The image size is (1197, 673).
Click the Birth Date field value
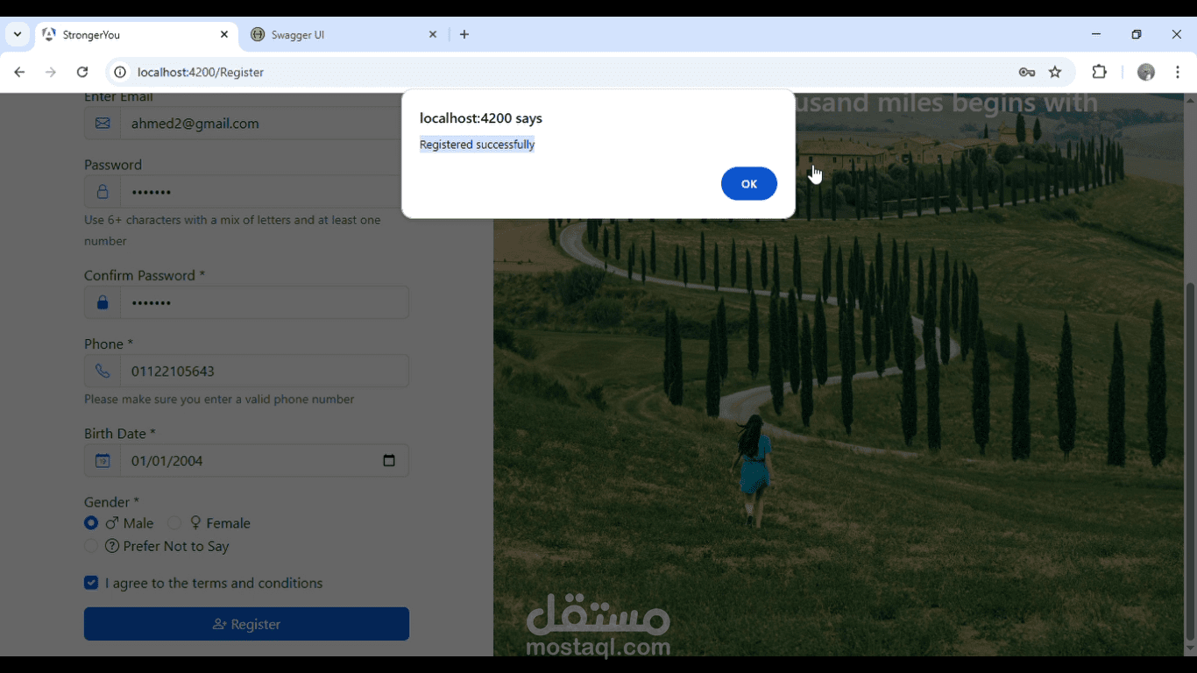pos(167,461)
